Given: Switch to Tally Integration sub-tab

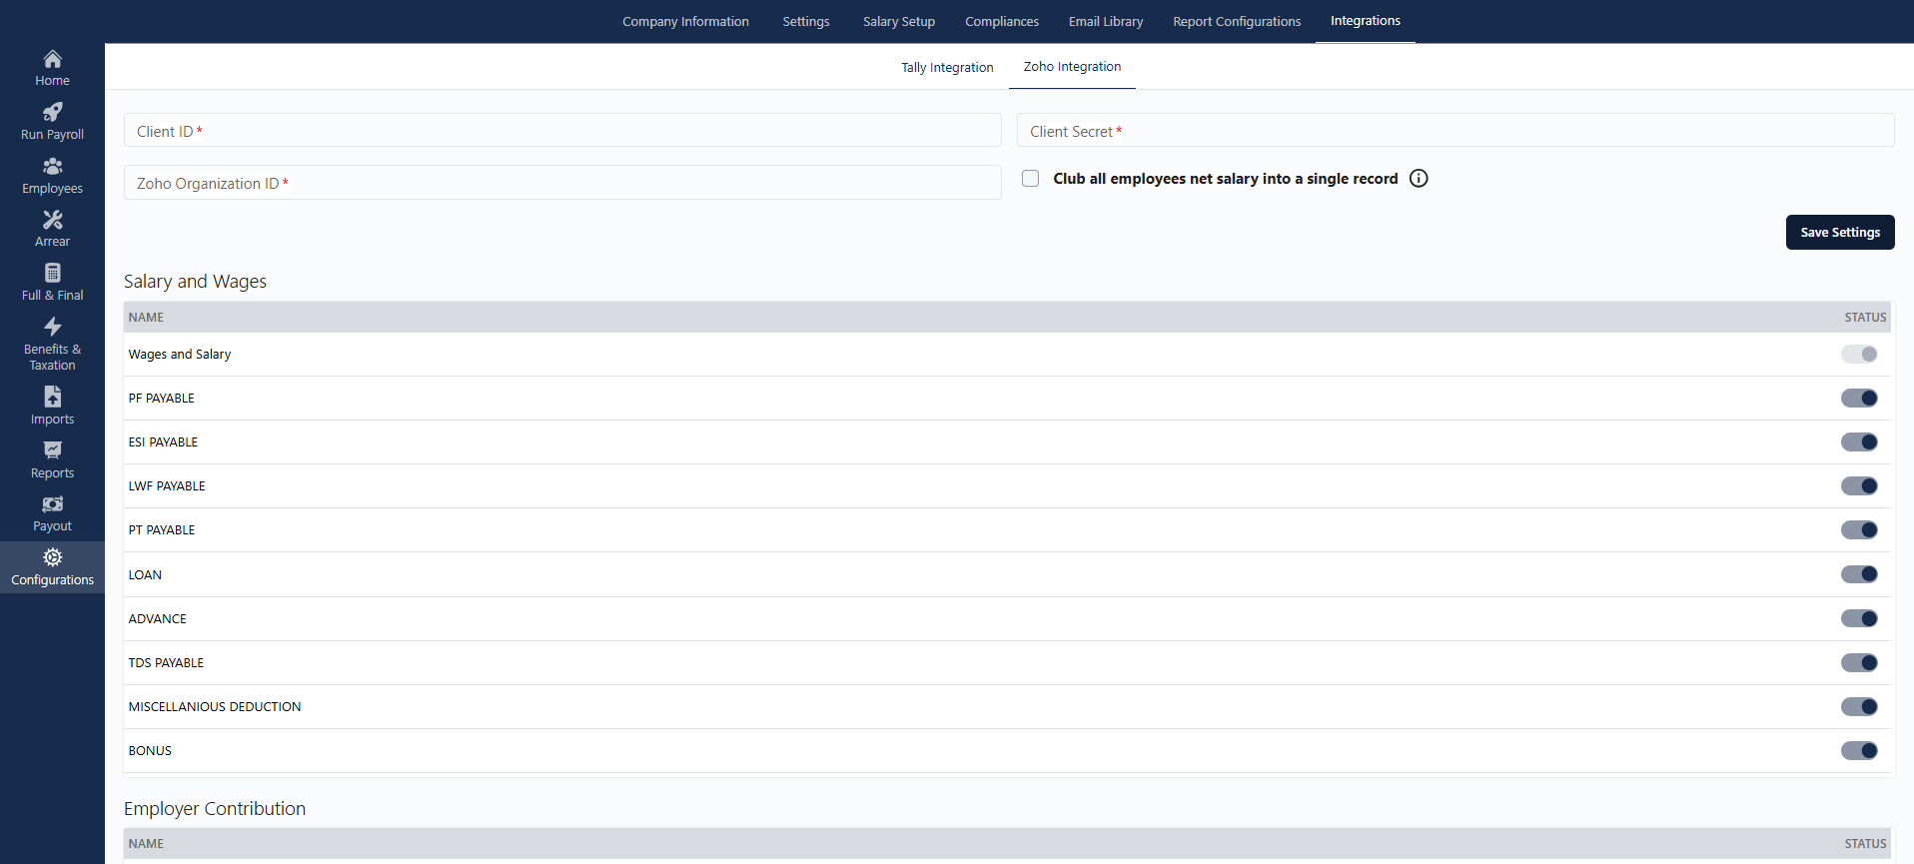Looking at the screenshot, I should coord(947,67).
